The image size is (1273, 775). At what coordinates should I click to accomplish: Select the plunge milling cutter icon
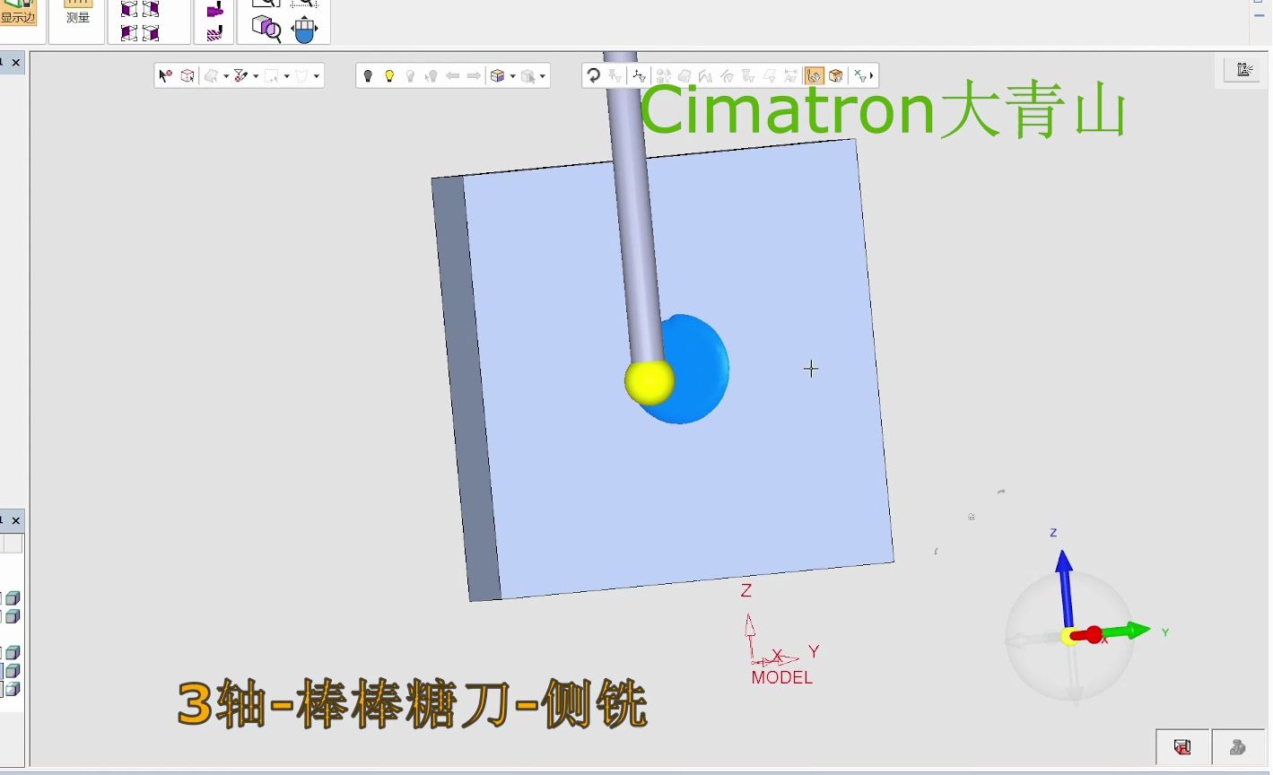click(214, 9)
